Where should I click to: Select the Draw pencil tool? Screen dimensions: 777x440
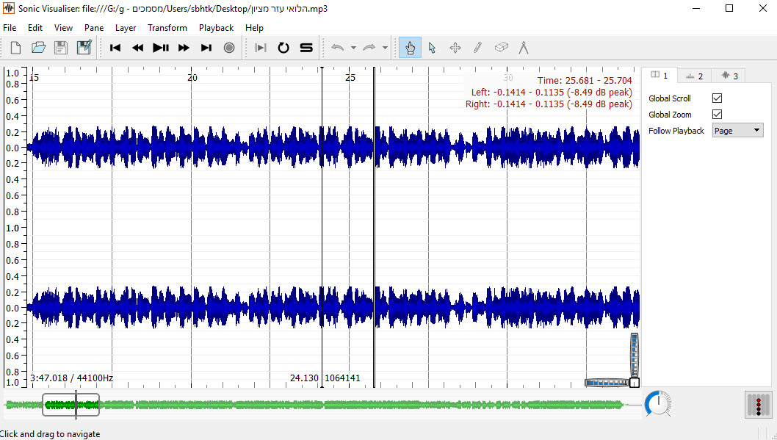477,48
